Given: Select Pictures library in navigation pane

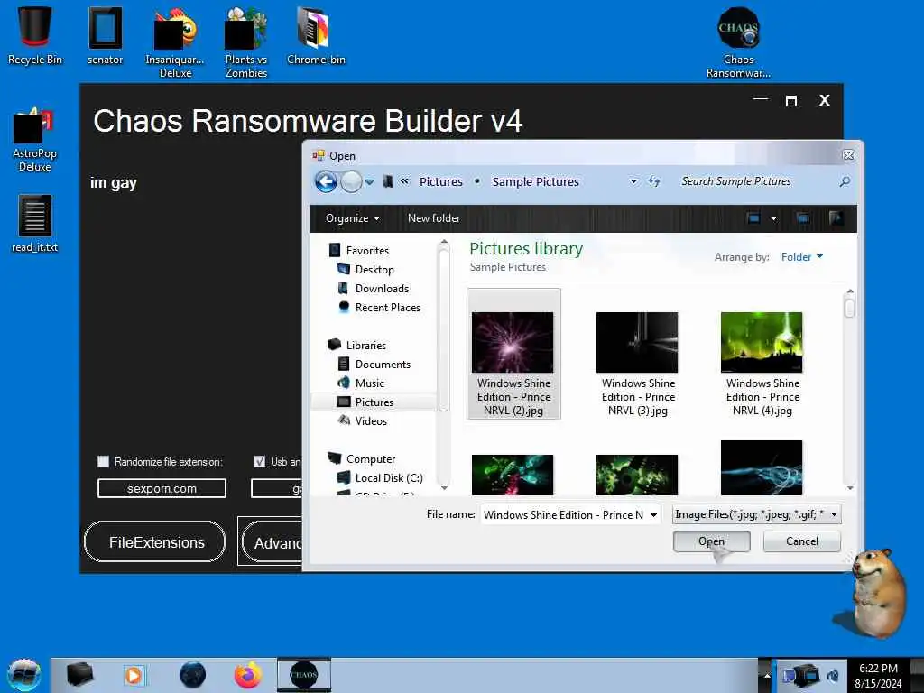Looking at the screenshot, I should click(374, 402).
